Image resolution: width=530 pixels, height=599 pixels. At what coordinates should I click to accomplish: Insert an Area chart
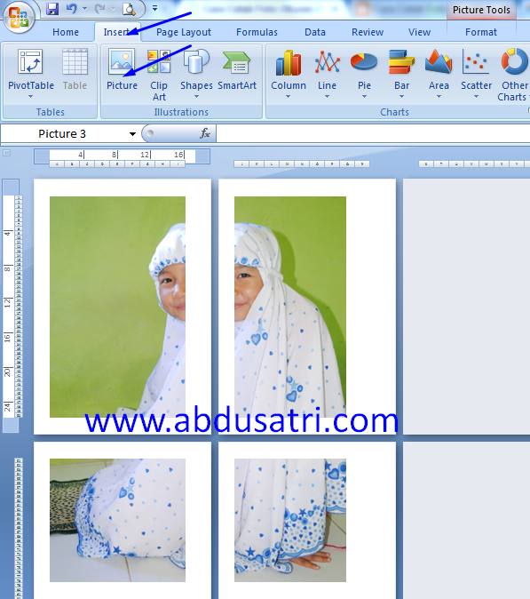[439, 70]
